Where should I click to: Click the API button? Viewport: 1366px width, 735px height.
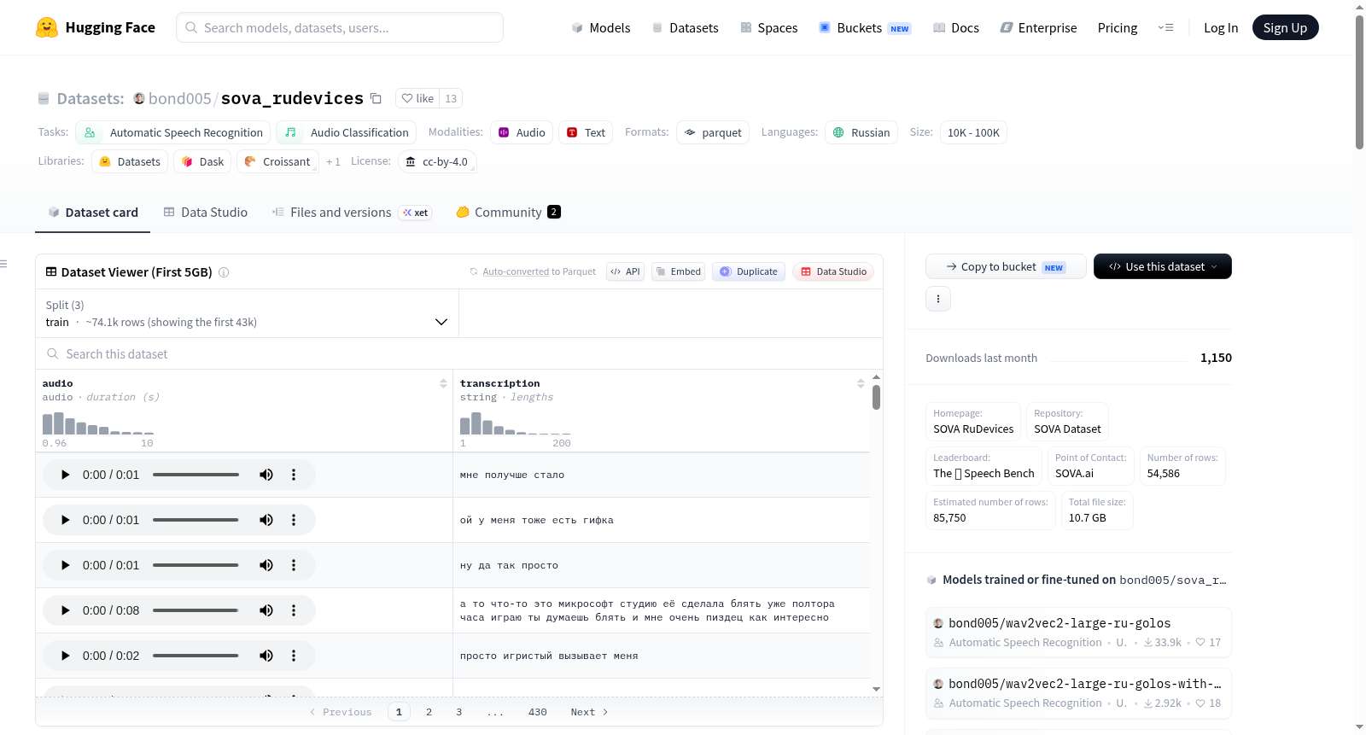625,271
